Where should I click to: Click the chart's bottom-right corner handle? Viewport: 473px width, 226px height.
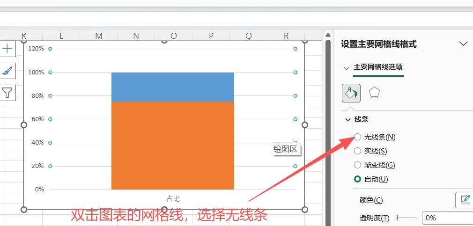coord(305,209)
